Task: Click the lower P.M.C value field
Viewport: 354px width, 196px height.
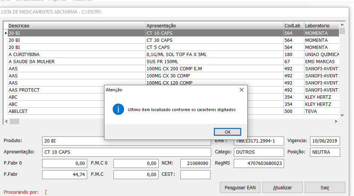Action: tap(136, 175)
